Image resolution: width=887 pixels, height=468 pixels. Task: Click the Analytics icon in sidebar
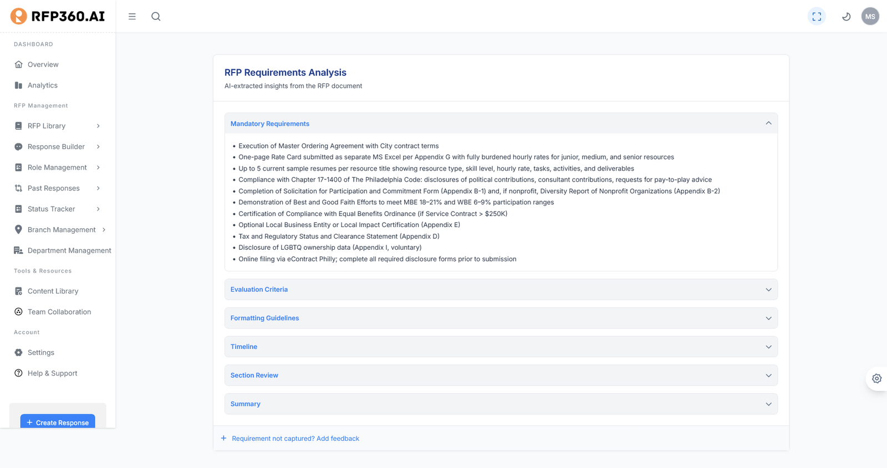click(18, 85)
